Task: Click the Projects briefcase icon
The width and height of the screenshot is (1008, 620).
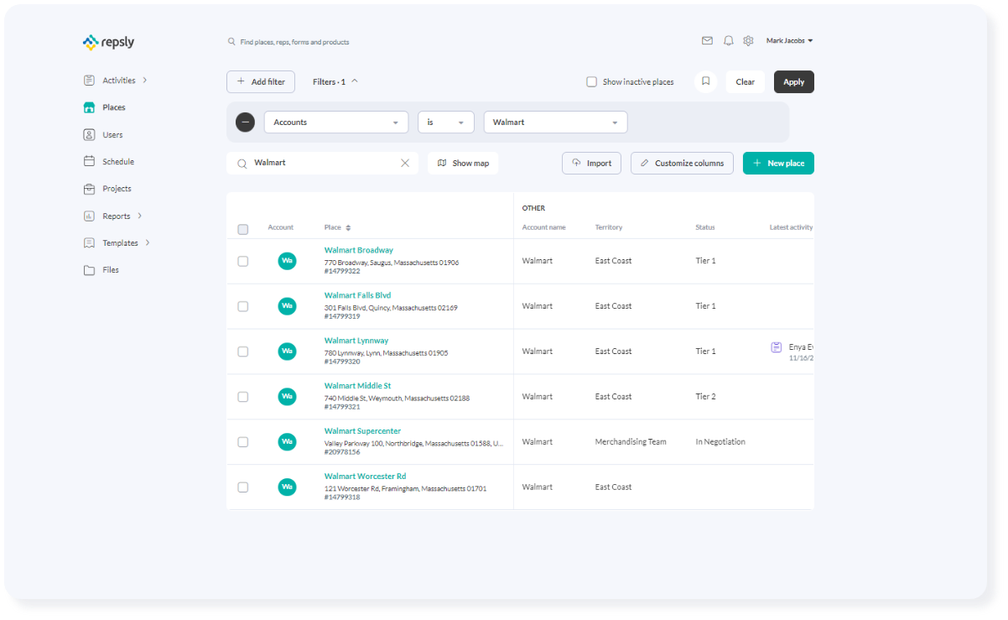Action: pos(89,189)
